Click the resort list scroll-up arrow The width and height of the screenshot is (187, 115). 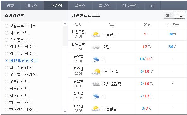[65, 23]
